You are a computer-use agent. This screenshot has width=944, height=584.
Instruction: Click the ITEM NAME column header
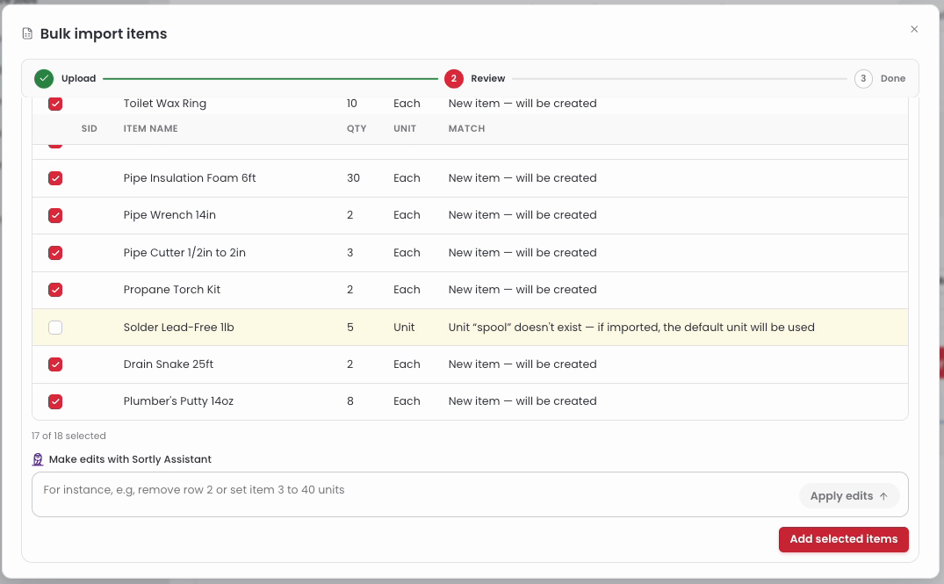coord(150,129)
